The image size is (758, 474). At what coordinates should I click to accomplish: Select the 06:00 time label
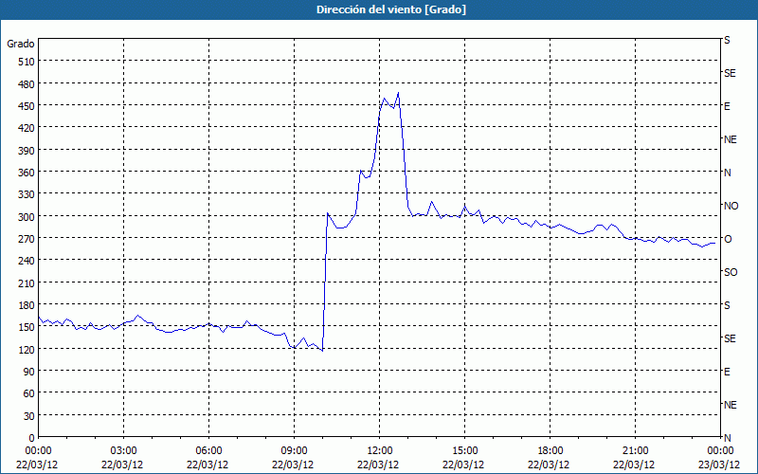(x=208, y=451)
